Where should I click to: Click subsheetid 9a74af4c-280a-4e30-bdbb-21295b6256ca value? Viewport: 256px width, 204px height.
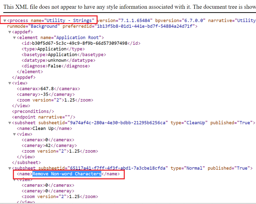click(117, 123)
